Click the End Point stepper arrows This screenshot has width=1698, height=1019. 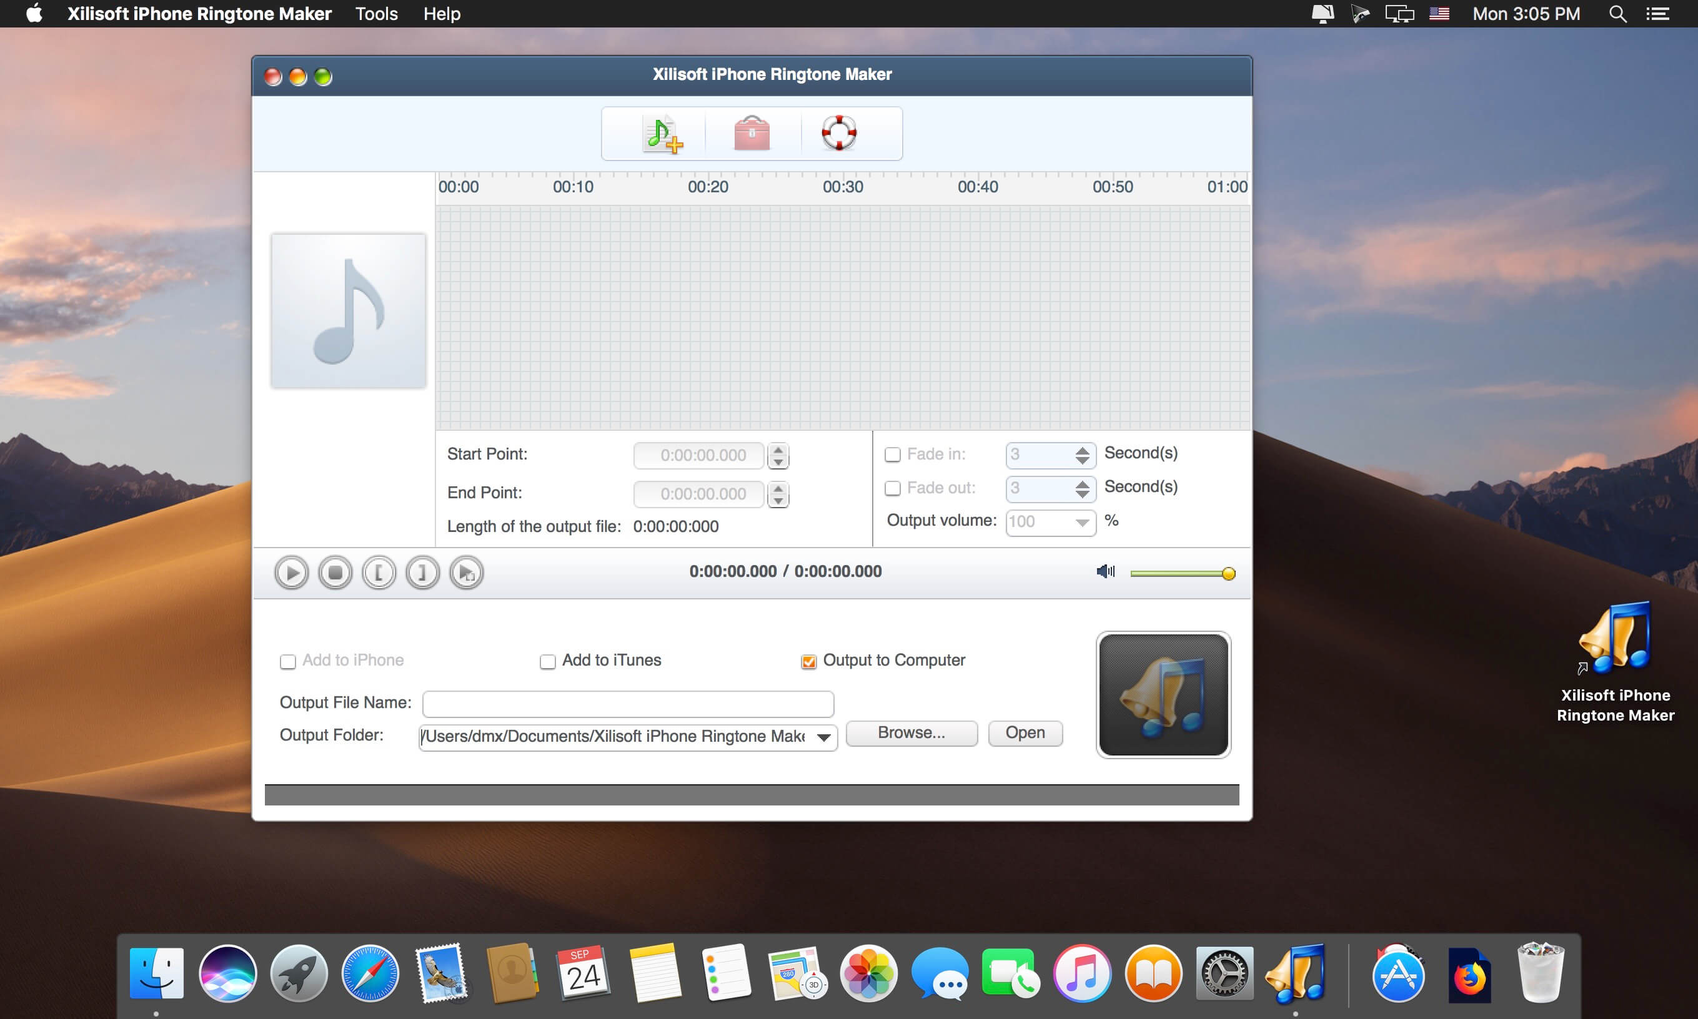[778, 494]
